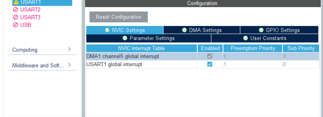Click the disabled icon beside USB
323x117 pixels.
(15, 25)
